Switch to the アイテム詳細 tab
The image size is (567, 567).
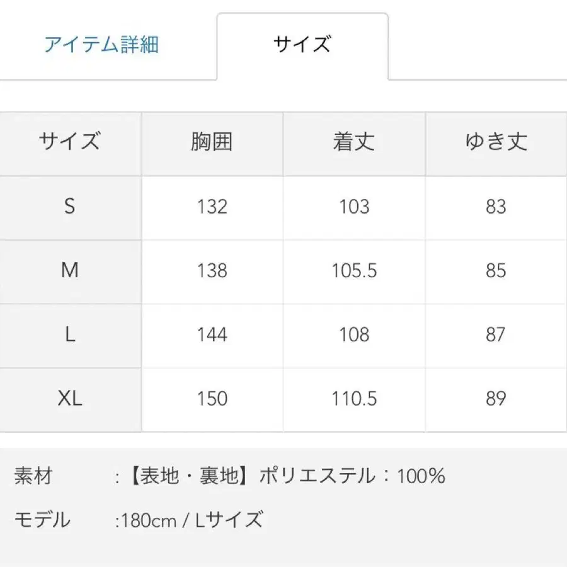[103, 44]
